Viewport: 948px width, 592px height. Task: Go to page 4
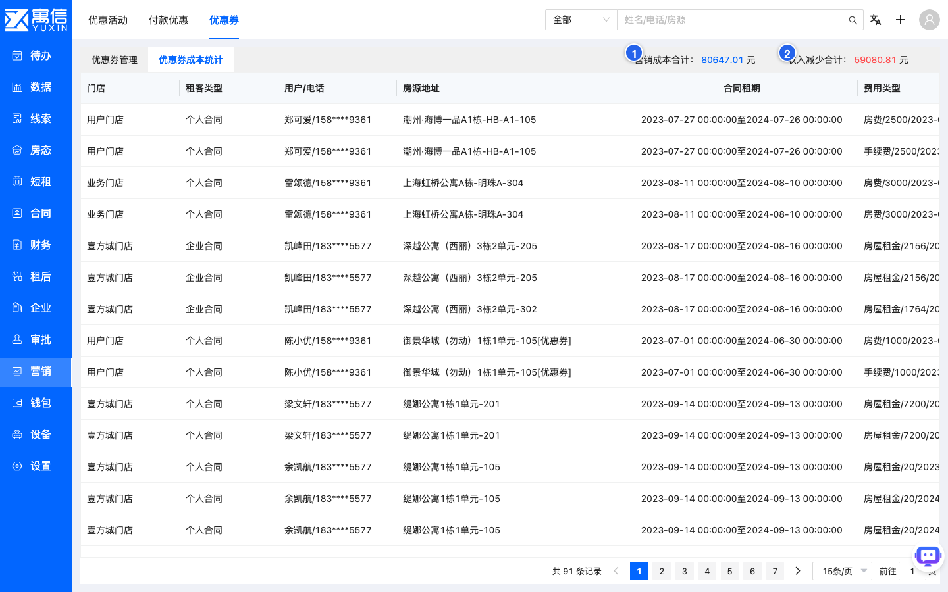(707, 571)
